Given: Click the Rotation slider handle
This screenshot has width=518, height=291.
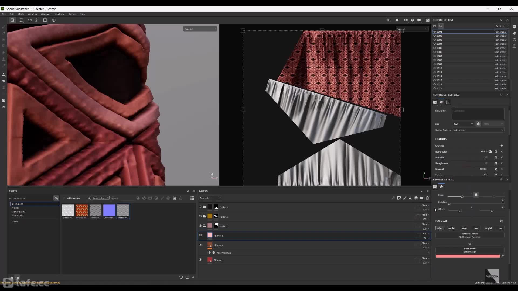Looking at the screenshot, I should click(x=449, y=204).
